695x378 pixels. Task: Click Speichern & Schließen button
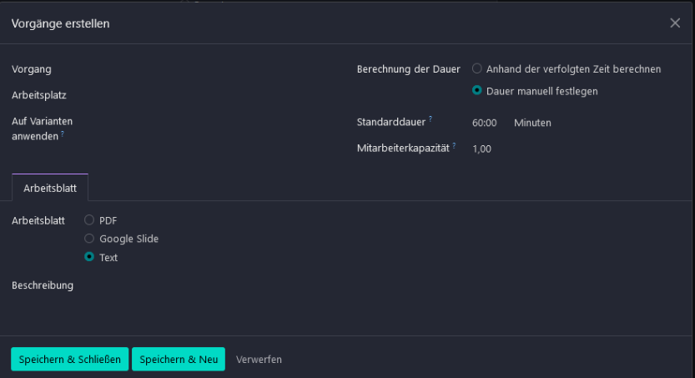coord(69,359)
